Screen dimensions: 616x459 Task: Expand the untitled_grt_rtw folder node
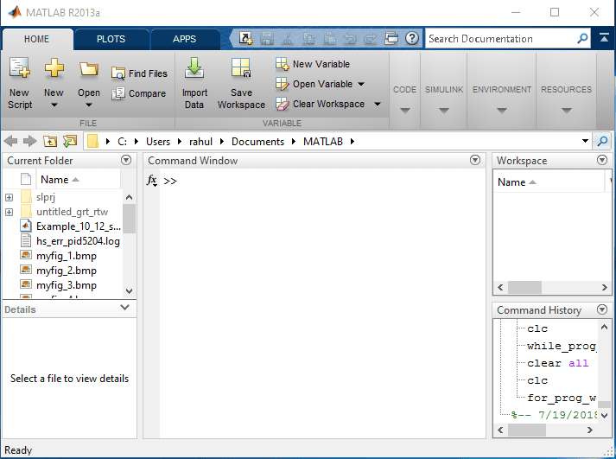point(9,212)
